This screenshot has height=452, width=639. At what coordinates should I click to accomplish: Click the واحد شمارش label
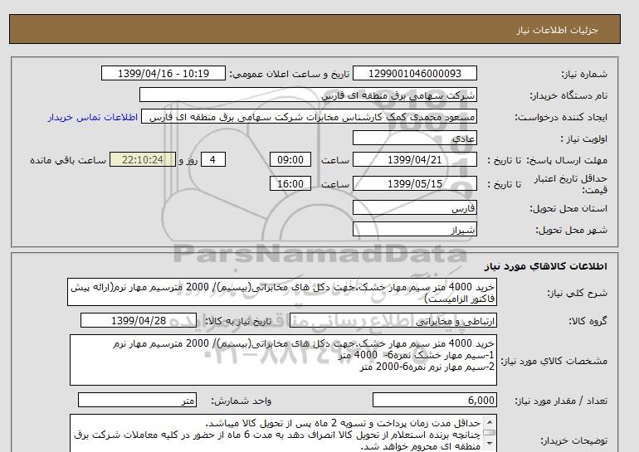[241, 401]
